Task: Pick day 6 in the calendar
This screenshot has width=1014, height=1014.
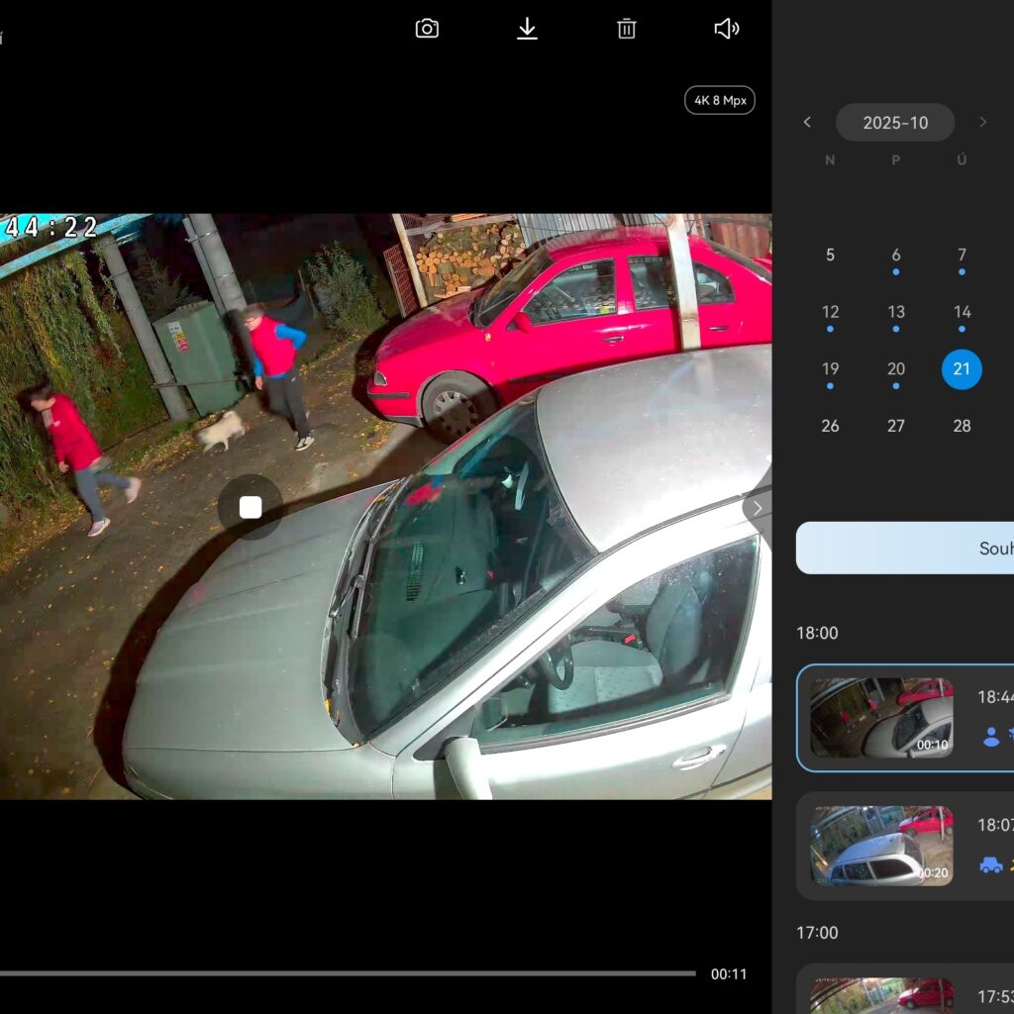Action: [x=896, y=255]
